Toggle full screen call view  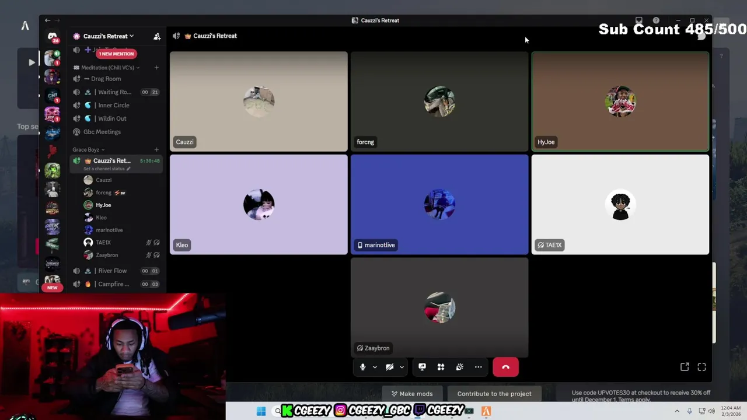point(701,367)
